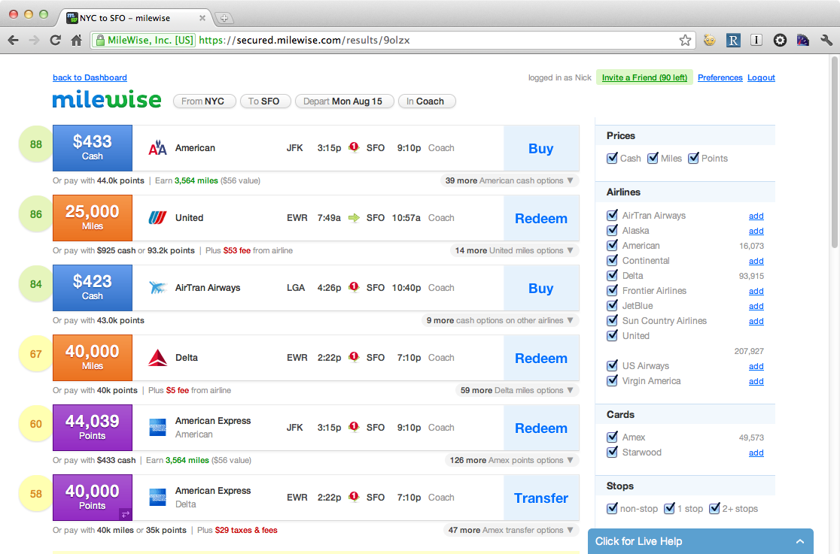
Task: Change the In Coach cabin pill
Action: pos(427,101)
